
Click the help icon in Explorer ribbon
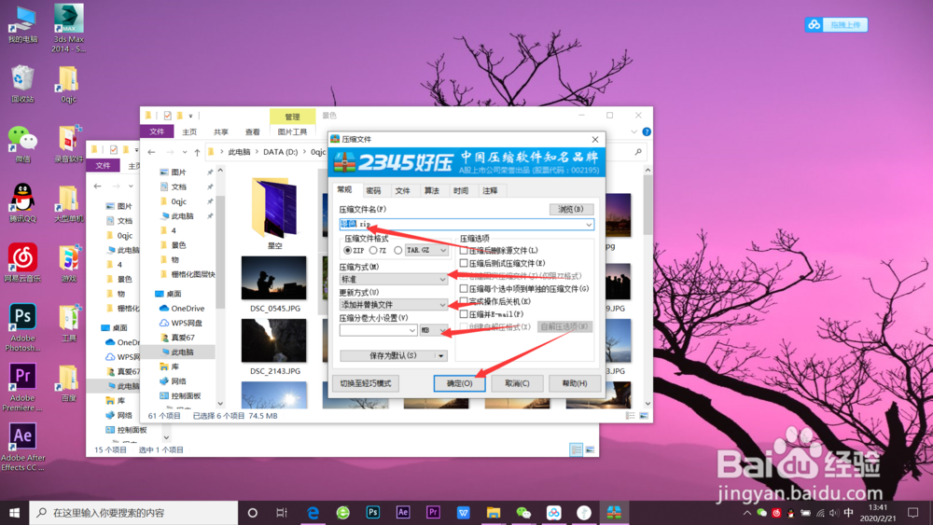point(647,131)
